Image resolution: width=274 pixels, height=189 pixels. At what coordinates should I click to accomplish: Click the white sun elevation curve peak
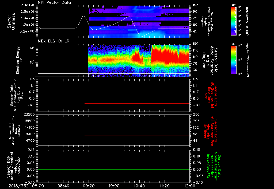click(83, 16)
